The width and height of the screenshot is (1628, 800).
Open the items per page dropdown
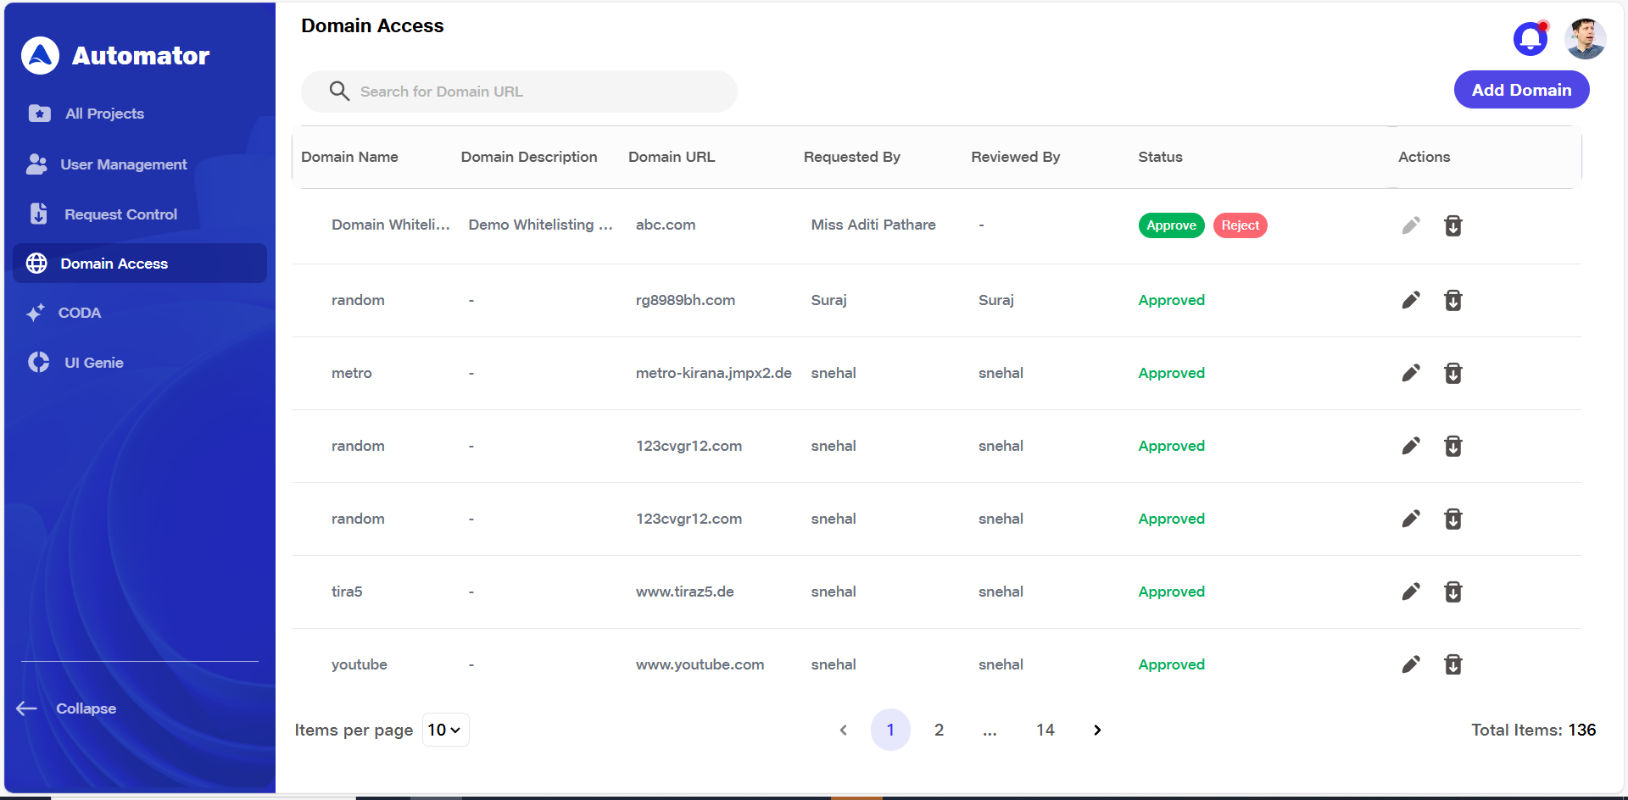(x=445, y=730)
